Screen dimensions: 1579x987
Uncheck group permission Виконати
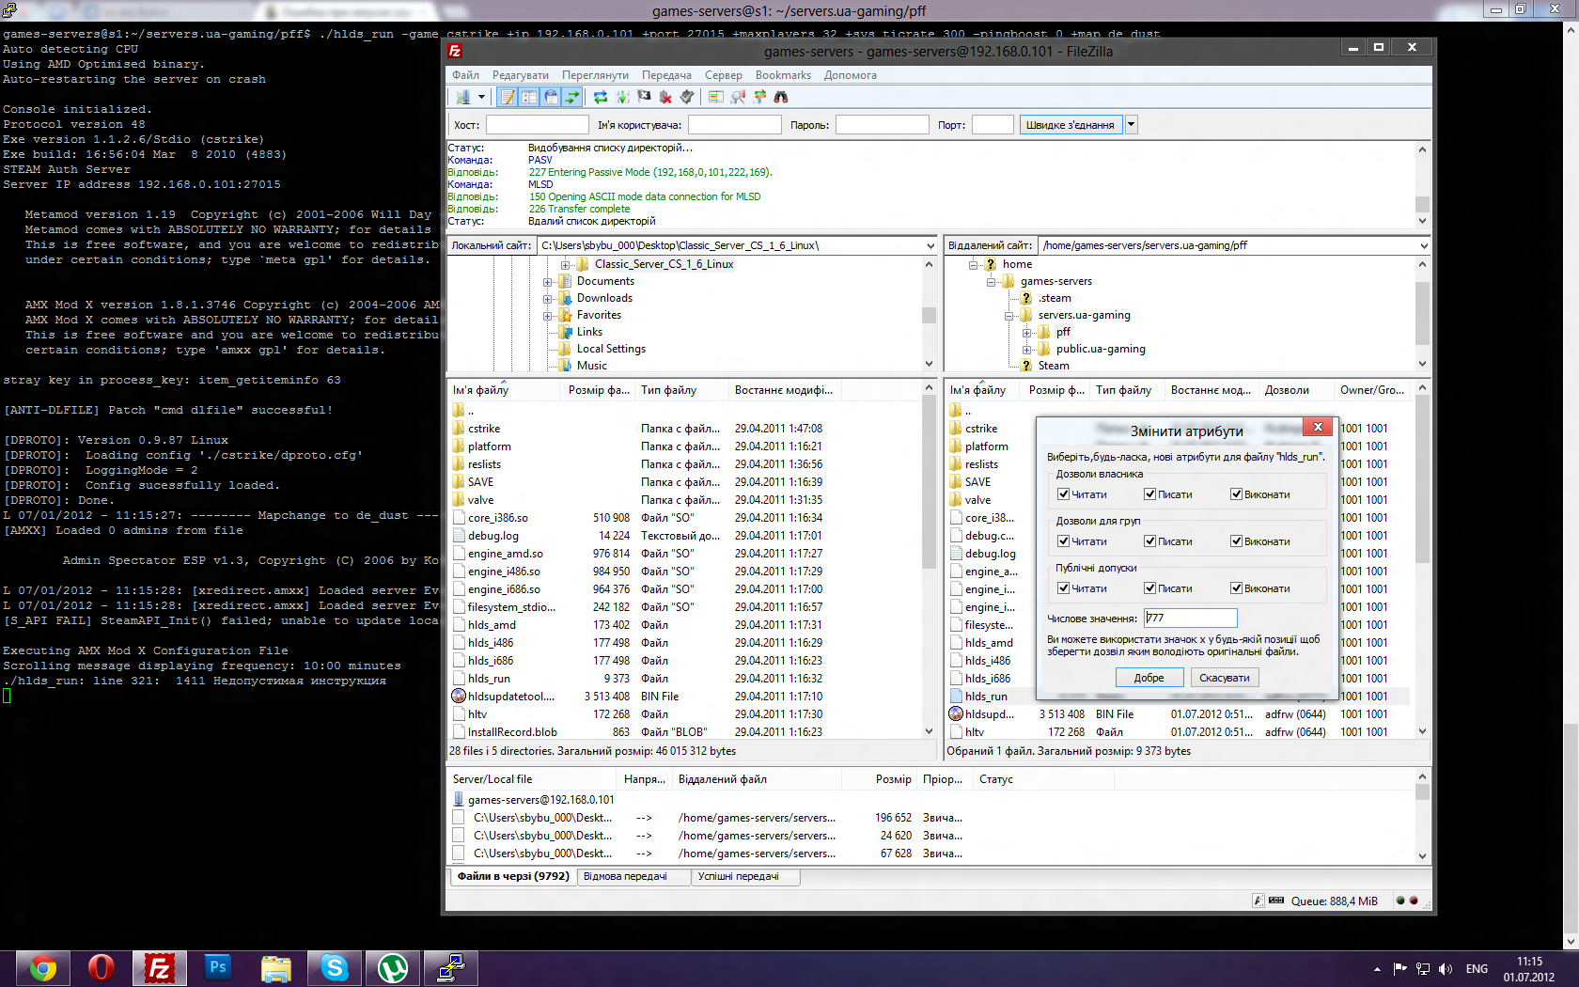coord(1237,541)
